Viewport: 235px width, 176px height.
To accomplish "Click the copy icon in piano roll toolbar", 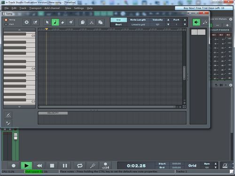I will pyautogui.click(x=83, y=23).
